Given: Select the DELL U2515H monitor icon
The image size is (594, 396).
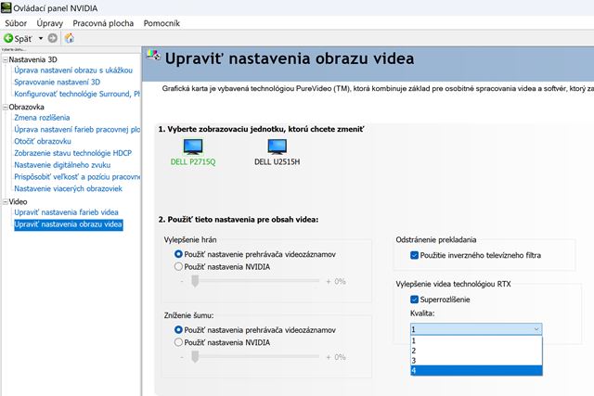Looking at the screenshot, I should pyautogui.click(x=277, y=147).
